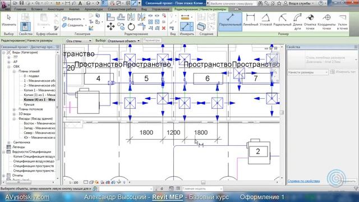Select the Крыша view in browser

click(x=29, y=104)
